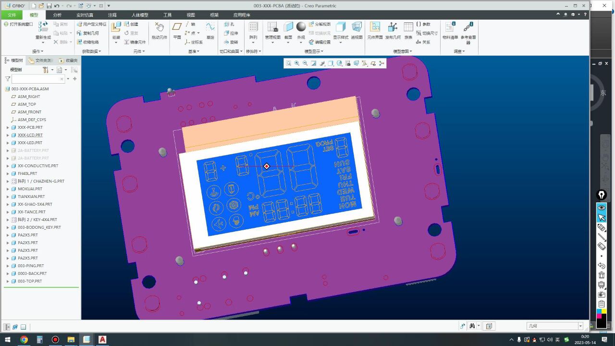This screenshot has height=346, width=615.
Task: Open the 文件 menu
Action: (x=12, y=15)
